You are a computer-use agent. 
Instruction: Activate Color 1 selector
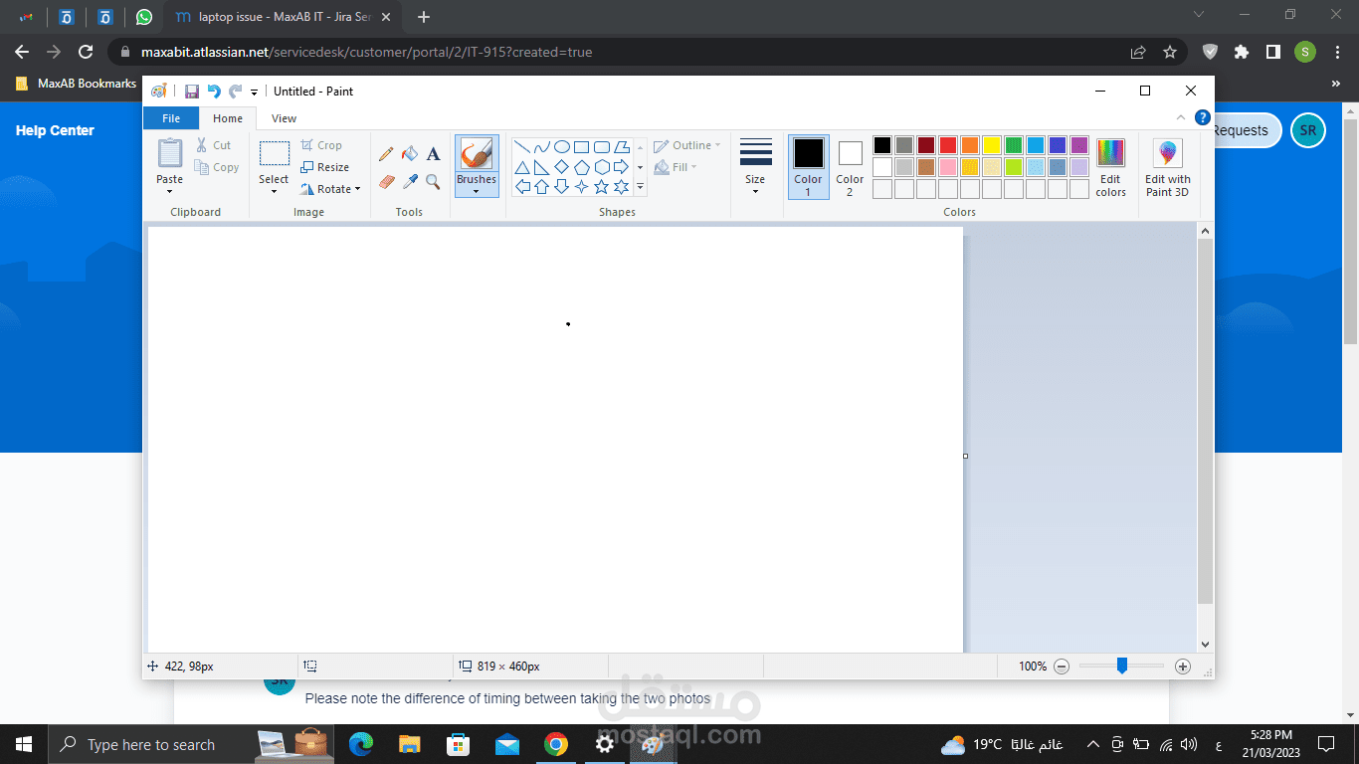tap(809, 167)
